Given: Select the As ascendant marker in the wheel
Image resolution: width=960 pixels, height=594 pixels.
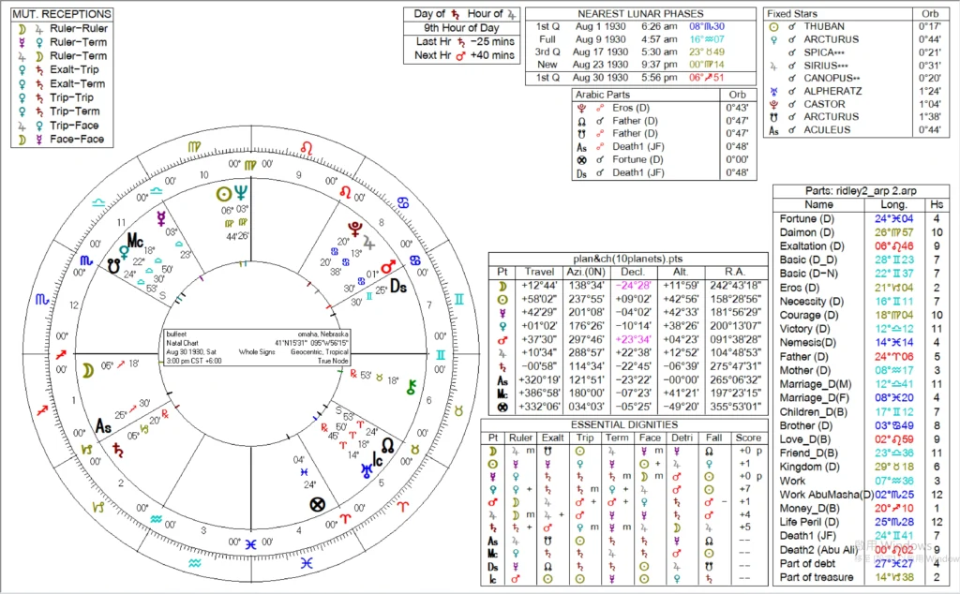Looking at the screenshot, I should [x=105, y=427].
